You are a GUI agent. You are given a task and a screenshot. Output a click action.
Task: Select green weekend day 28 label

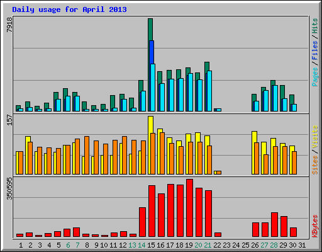point(274,245)
